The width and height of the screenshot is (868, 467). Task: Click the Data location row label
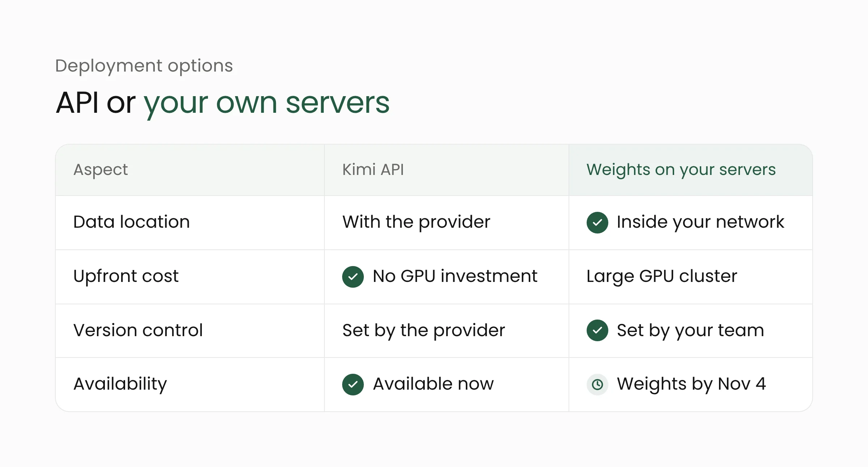click(131, 222)
